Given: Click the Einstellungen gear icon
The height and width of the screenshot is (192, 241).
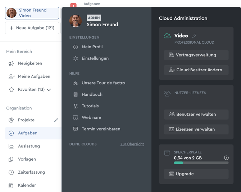Looking at the screenshot, I should 76,58.
